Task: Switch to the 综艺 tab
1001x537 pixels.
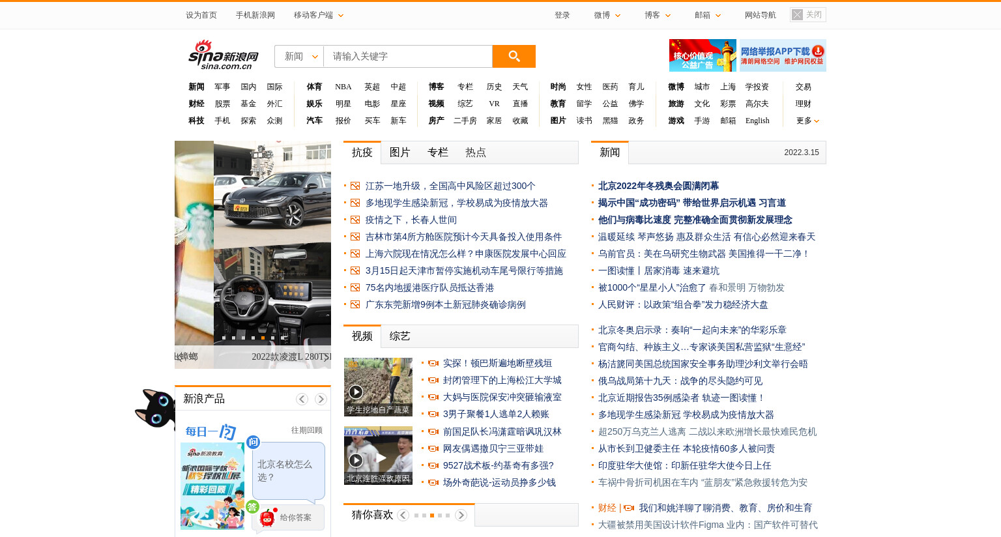Action: click(x=400, y=336)
